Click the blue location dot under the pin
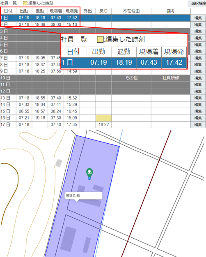The image size is (206, 257). coord(89,178)
